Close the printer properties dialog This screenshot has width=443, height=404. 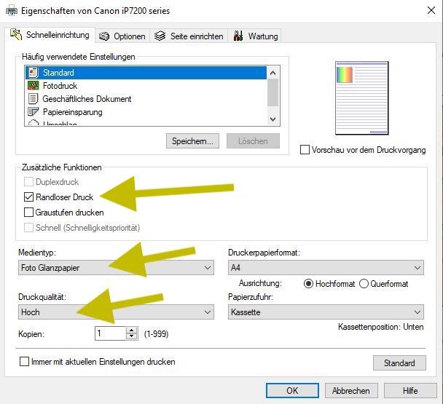click(431, 11)
